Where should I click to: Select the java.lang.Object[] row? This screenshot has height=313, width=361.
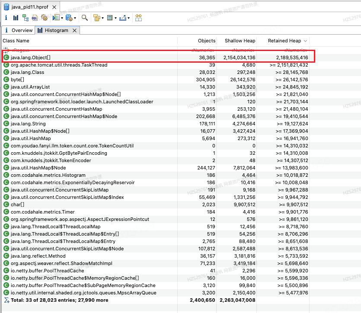[155, 57]
